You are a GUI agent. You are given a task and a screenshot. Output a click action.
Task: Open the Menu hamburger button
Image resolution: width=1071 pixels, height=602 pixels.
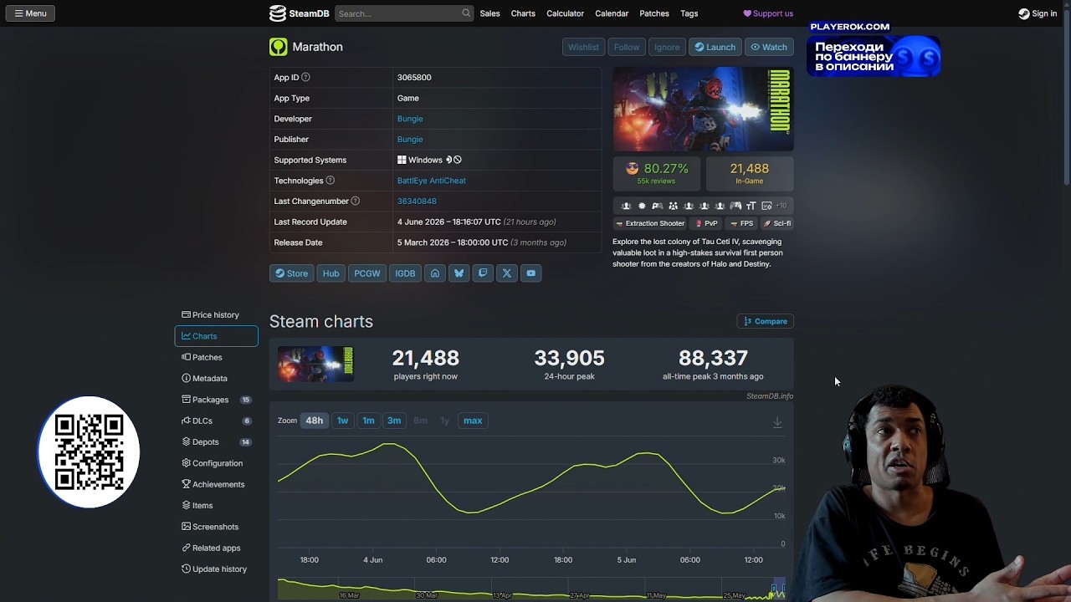click(30, 13)
